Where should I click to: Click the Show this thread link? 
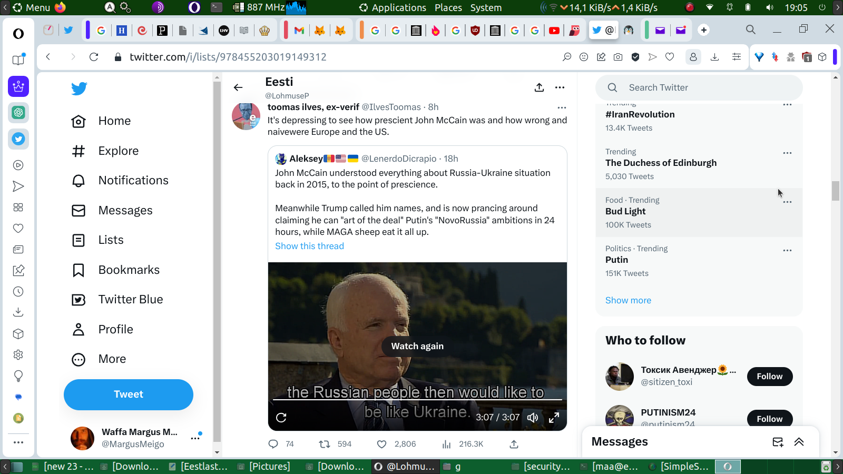309,246
